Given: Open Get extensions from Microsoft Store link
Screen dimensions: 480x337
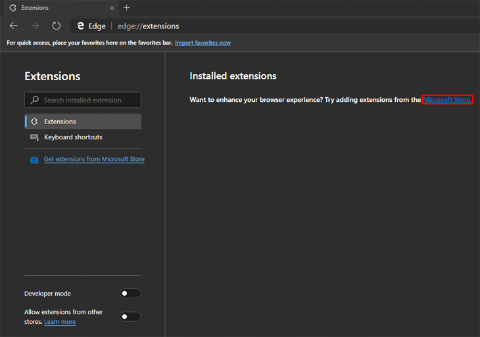Looking at the screenshot, I should (94, 159).
